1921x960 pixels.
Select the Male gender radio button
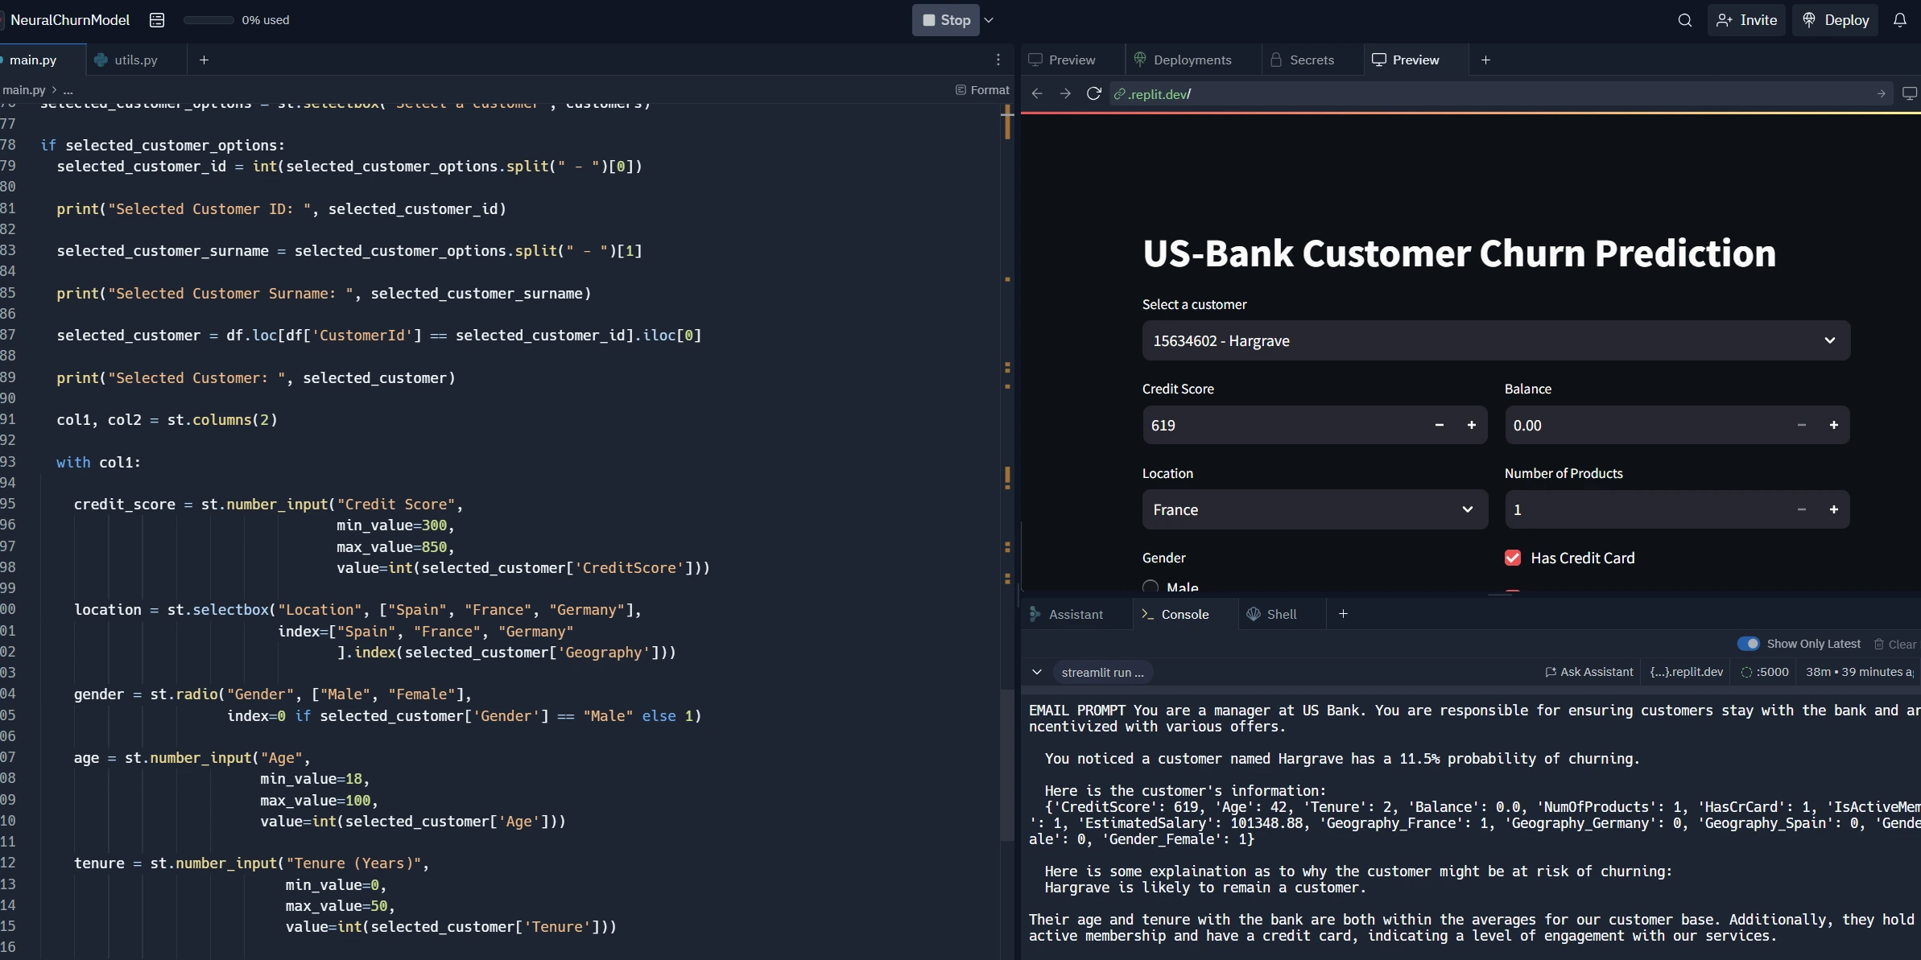pyautogui.click(x=1151, y=587)
